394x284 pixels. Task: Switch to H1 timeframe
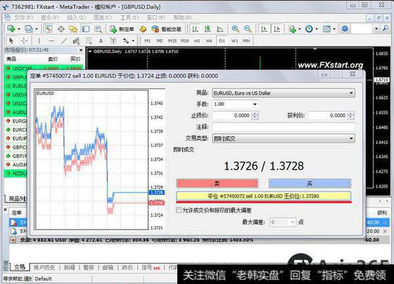pos(197,41)
